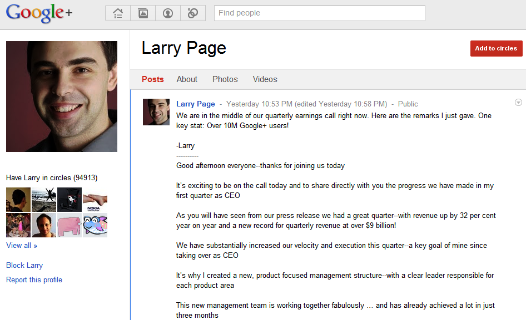Open circle member pink elephant thumbnail
Screen dimensions: 526x320
[x=70, y=225]
